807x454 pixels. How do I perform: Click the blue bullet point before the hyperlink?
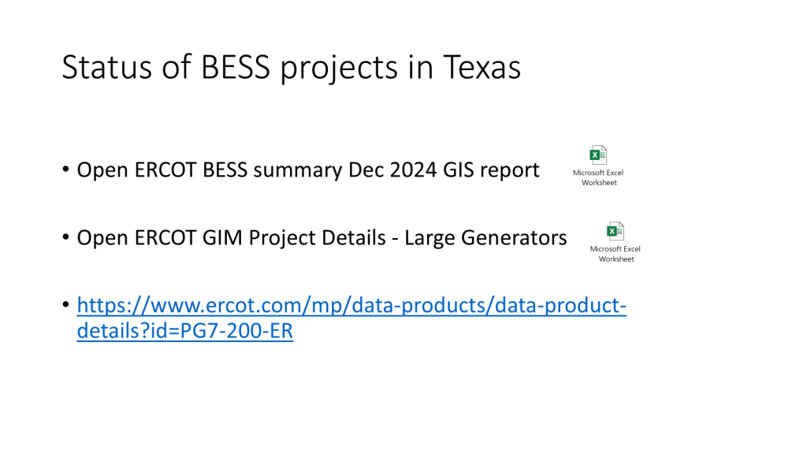[x=66, y=306]
